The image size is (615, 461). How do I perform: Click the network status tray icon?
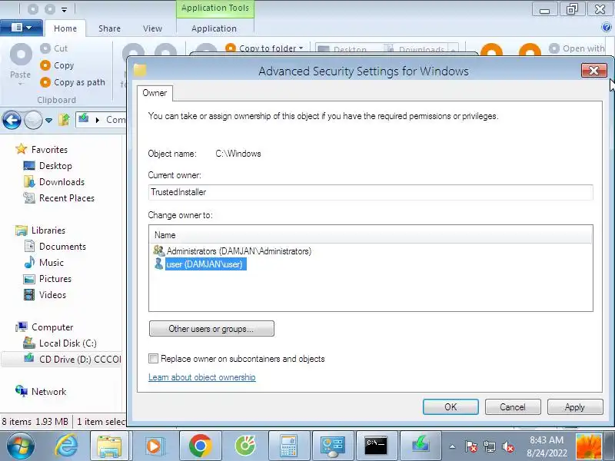pyautogui.click(x=490, y=446)
